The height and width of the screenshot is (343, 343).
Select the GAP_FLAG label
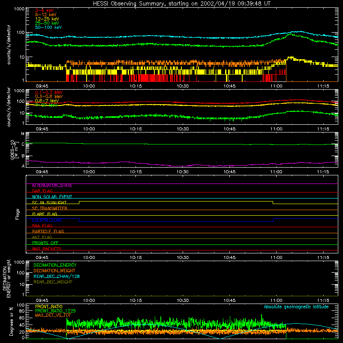coord(42,191)
